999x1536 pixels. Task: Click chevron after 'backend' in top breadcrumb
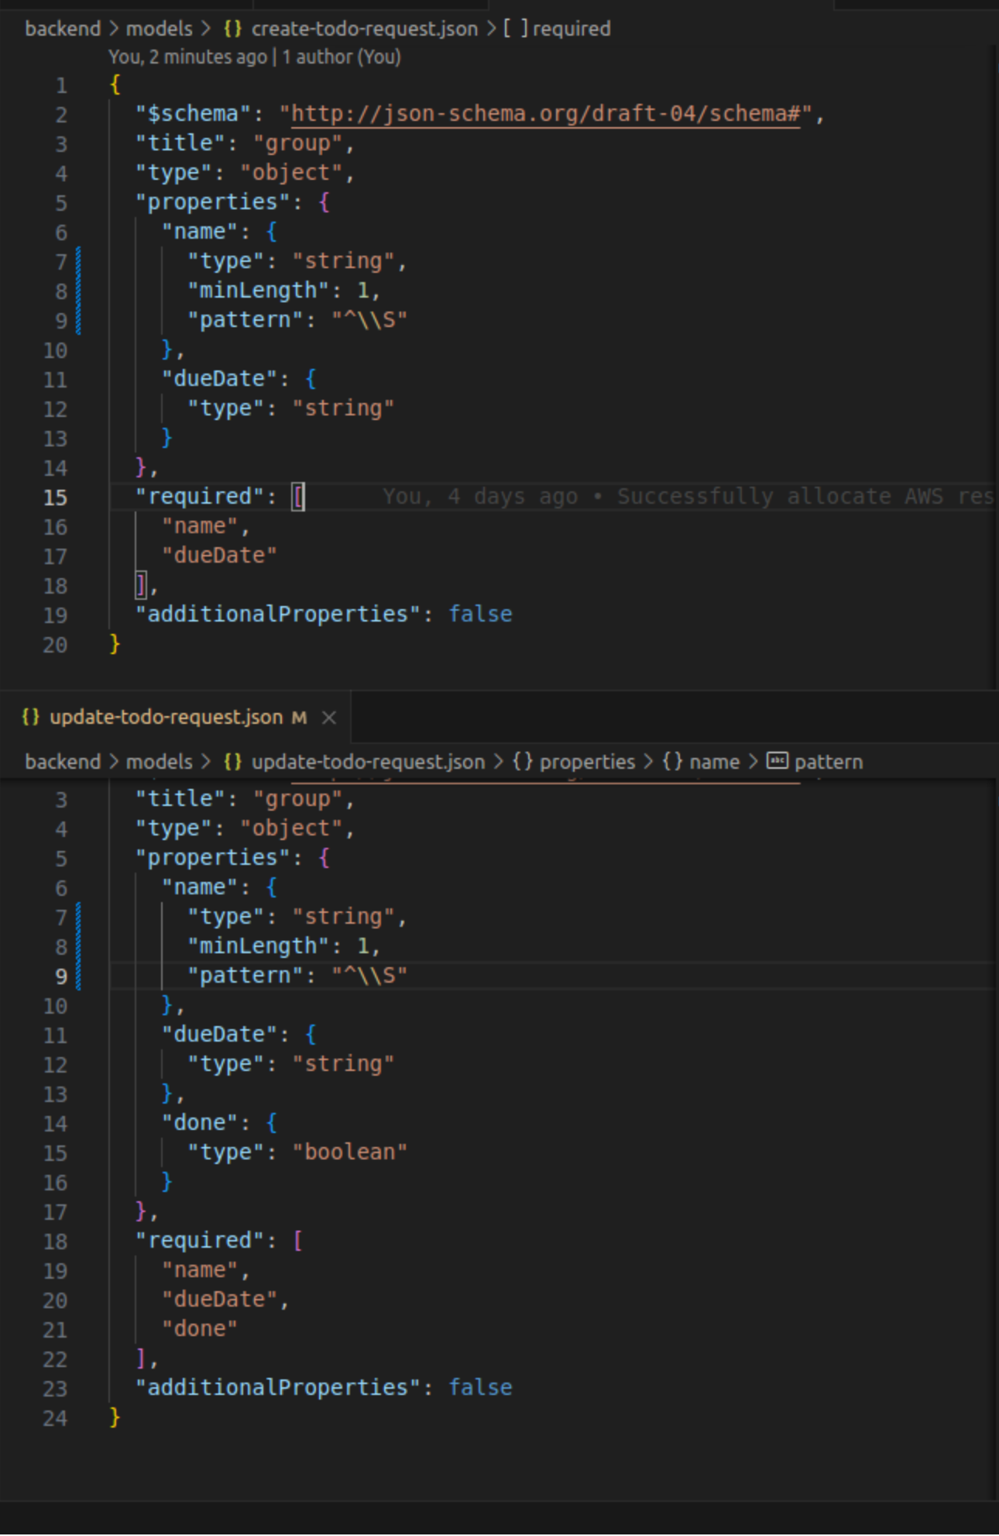pos(114,29)
